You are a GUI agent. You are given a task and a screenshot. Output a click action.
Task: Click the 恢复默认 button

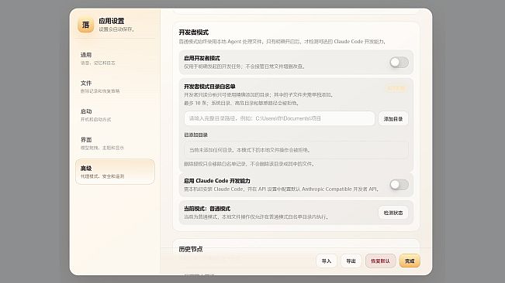[x=380, y=261]
